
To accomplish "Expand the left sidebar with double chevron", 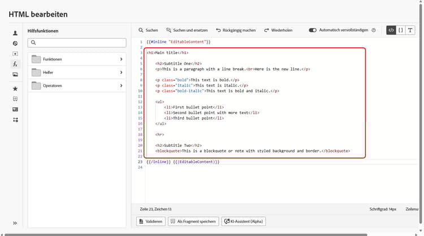I will coord(15,223).
